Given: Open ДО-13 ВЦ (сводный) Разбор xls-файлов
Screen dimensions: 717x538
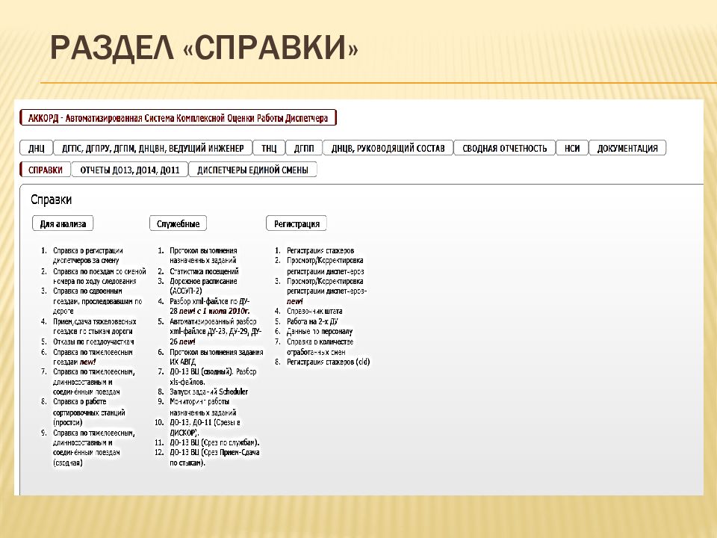Looking at the screenshot, I should pyautogui.click(x=213, y=377).
